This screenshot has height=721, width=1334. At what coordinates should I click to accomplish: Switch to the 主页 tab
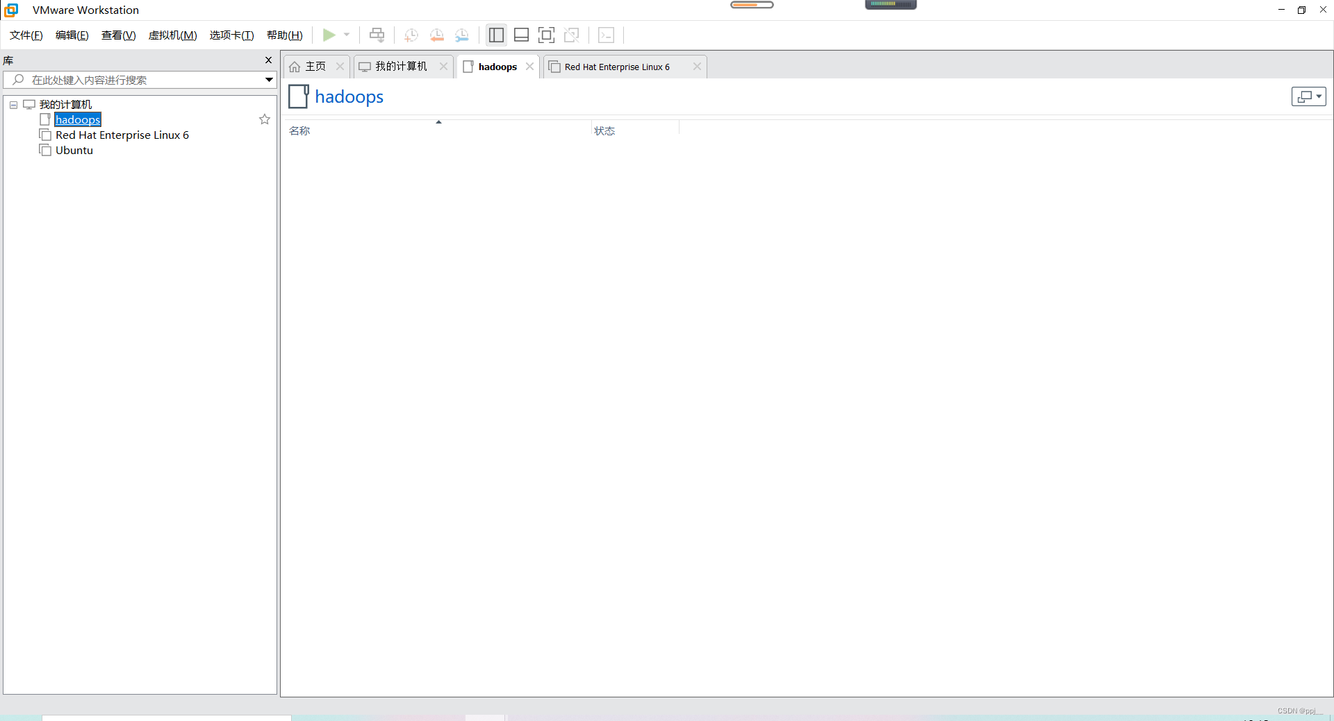pyautogui.click(x=315, y=67)
